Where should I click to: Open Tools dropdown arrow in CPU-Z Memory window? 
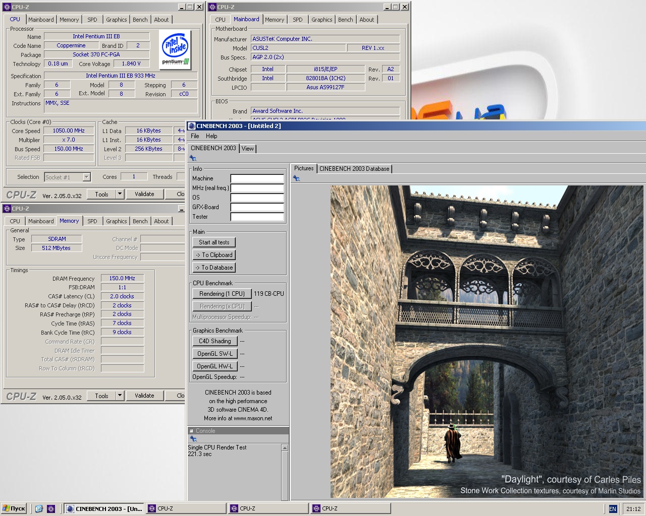120,396
